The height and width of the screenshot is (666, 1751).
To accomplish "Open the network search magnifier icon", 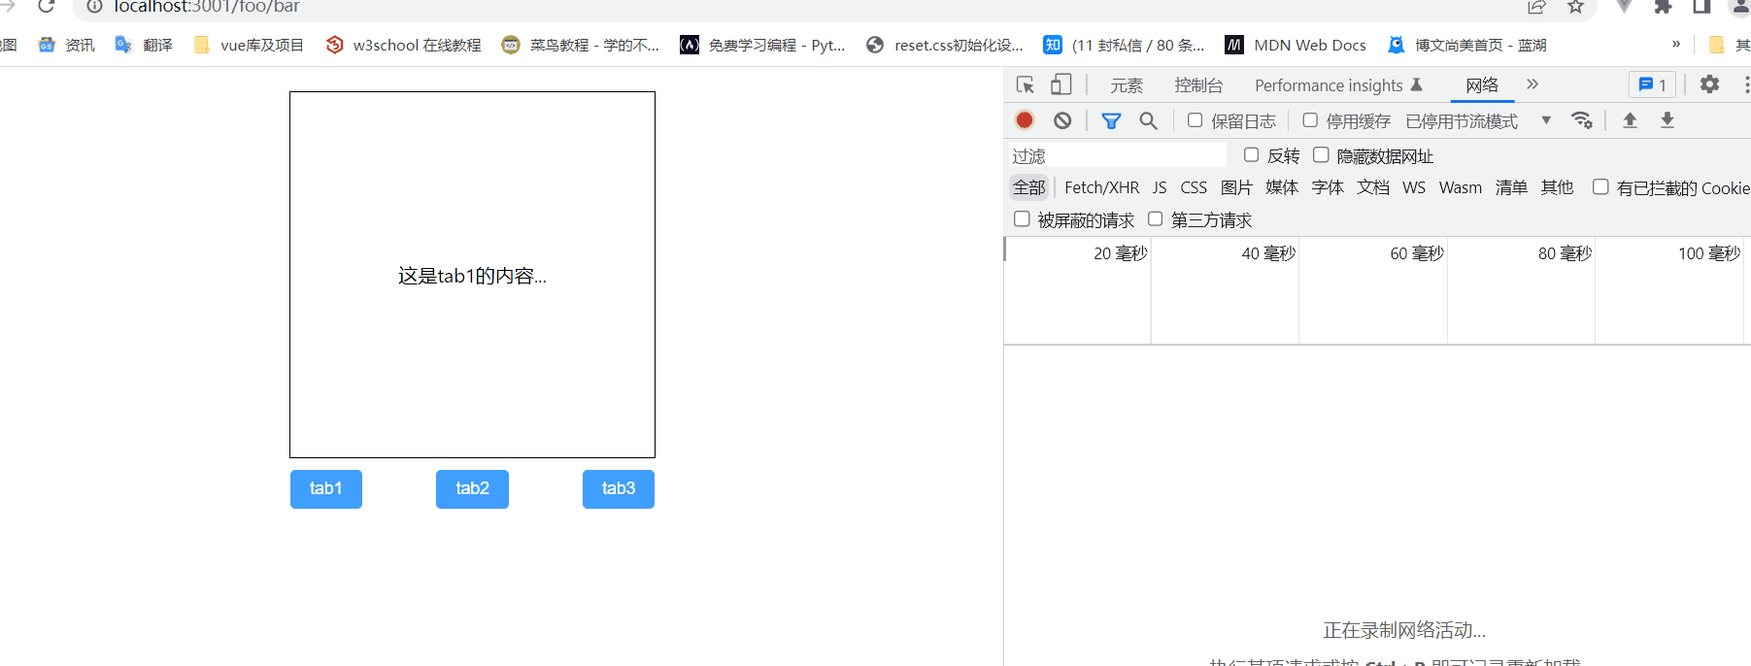I will point(1149,120).
